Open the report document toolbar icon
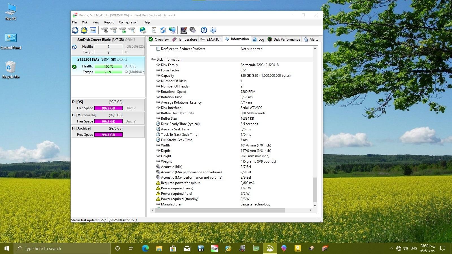This screenshot has height=254, width=452. tap(154, 30)
